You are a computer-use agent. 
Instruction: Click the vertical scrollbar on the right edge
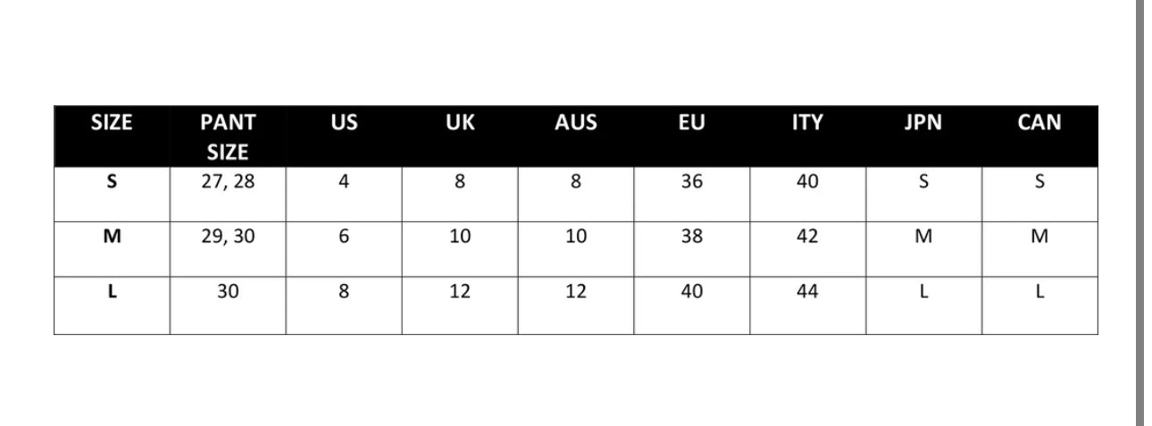tap(1143, 213)
